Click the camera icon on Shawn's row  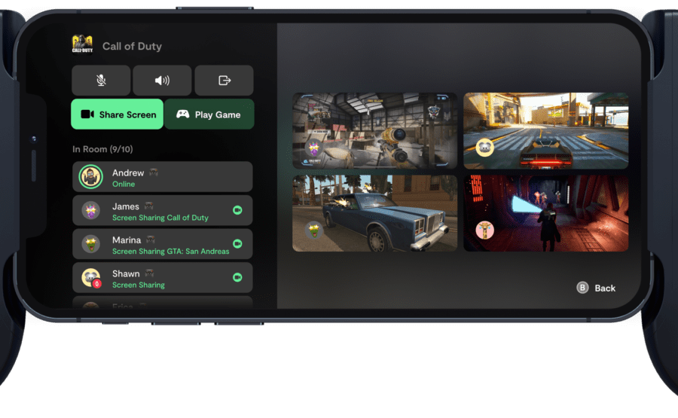point(237,277)
